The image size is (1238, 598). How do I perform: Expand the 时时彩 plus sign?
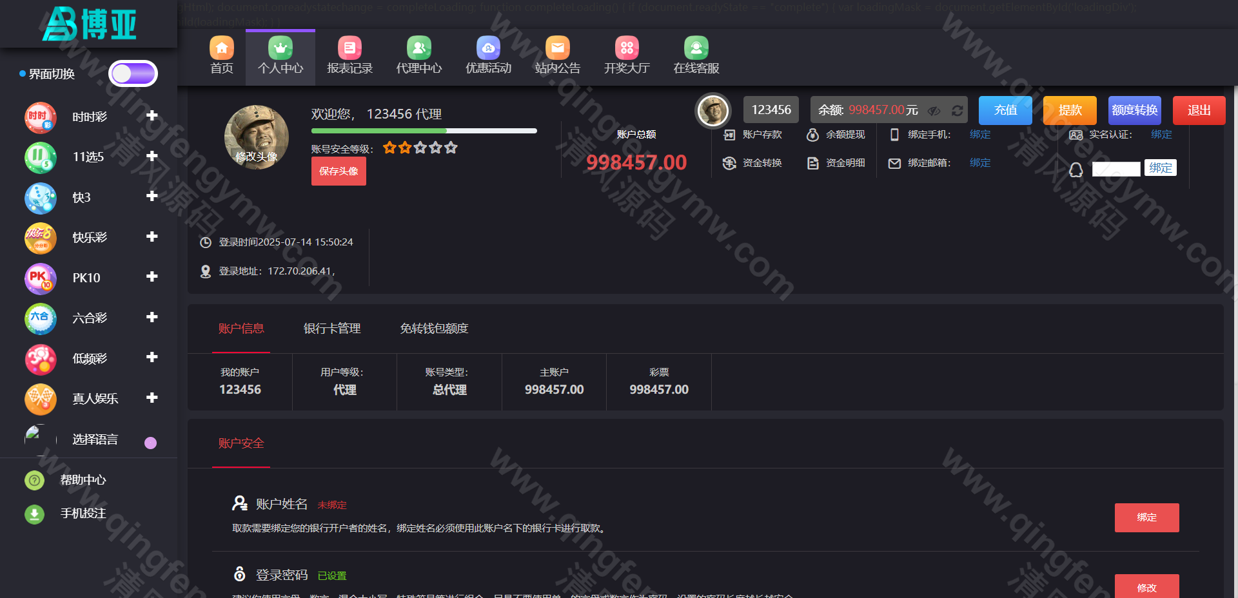(152, 115)
